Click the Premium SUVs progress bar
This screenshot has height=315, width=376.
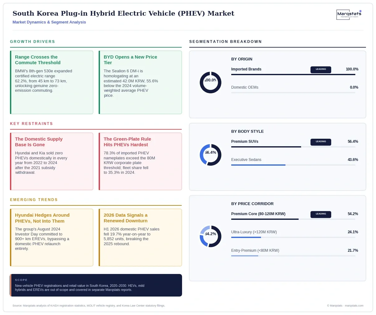293,147
